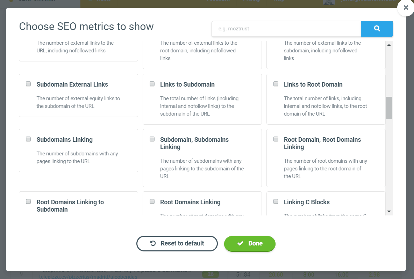414x279 pixels.
Task: Check Root Domain, Root Domains Linking
Action: [x=276, y=139]
